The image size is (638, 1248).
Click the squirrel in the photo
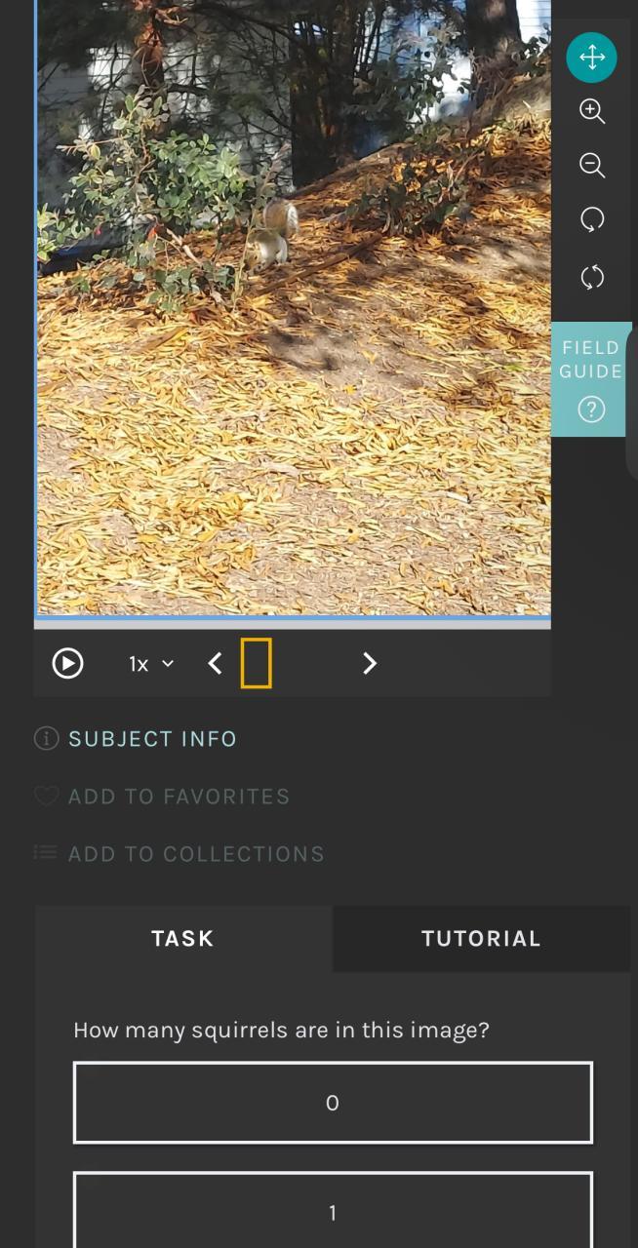(272, 233)
